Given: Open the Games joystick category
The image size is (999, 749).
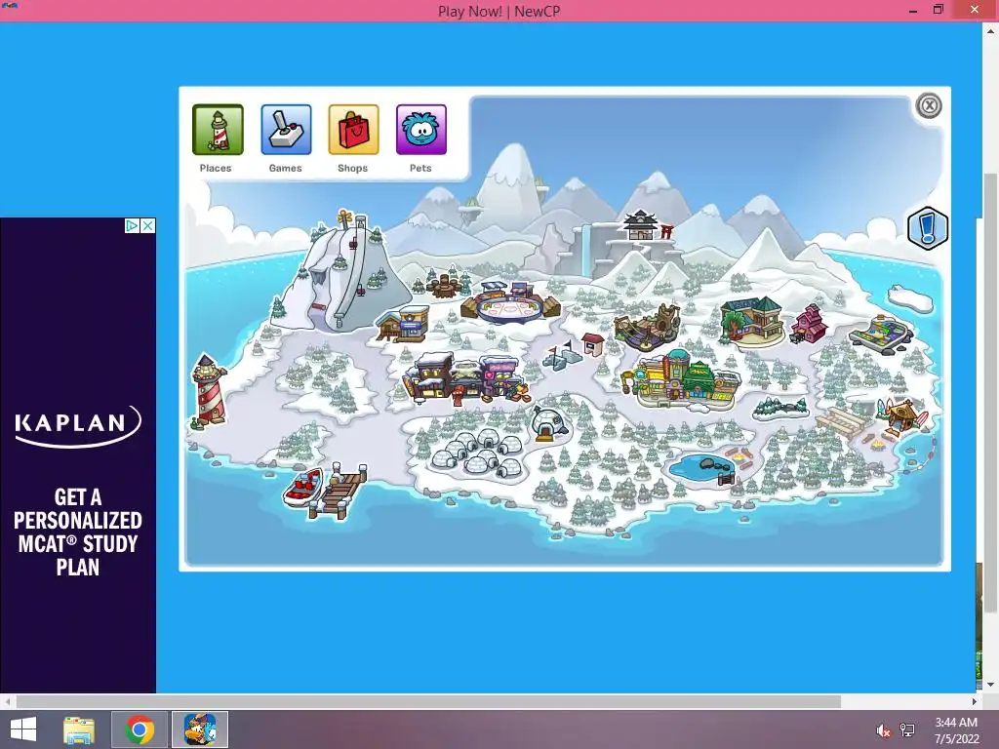Looking at the screenshot, I should (286, 130).
